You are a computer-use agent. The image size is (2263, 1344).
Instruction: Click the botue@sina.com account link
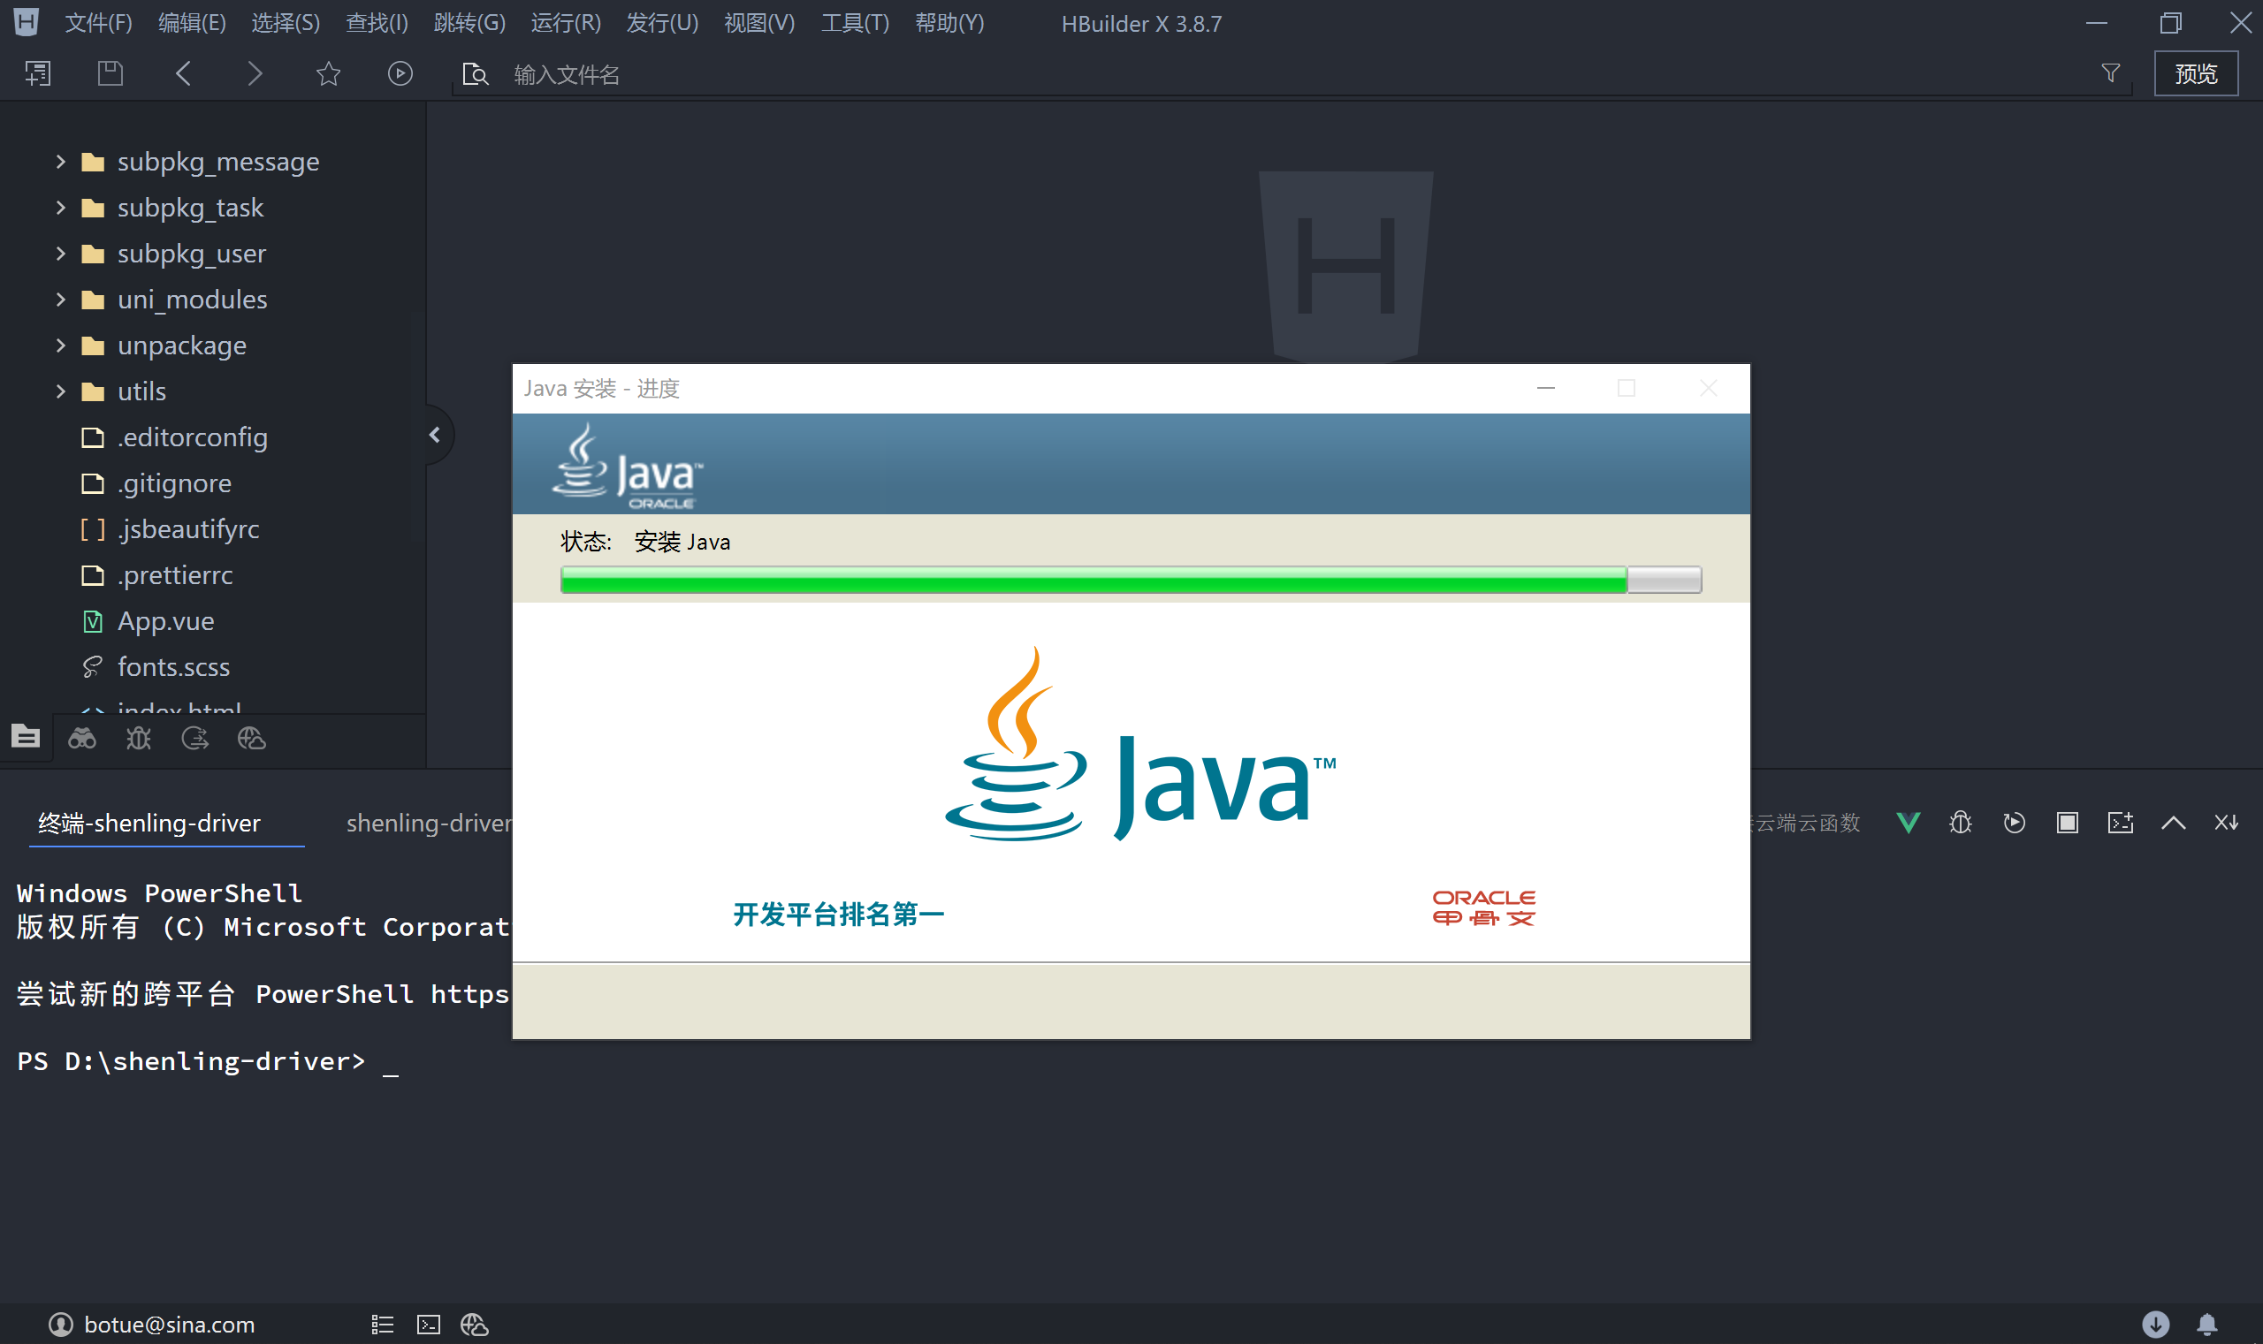[169, 1324]
